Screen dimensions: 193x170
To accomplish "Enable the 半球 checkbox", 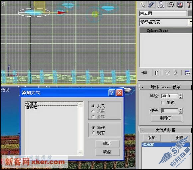I will pos(163,103).
